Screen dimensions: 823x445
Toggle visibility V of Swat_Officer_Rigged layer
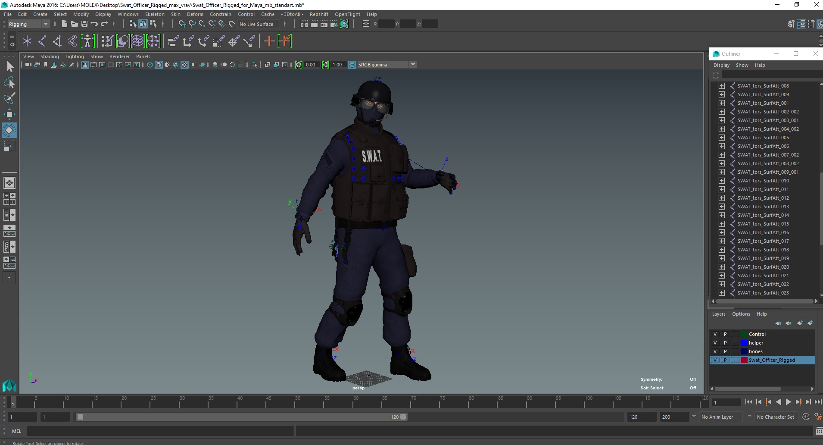715,360
